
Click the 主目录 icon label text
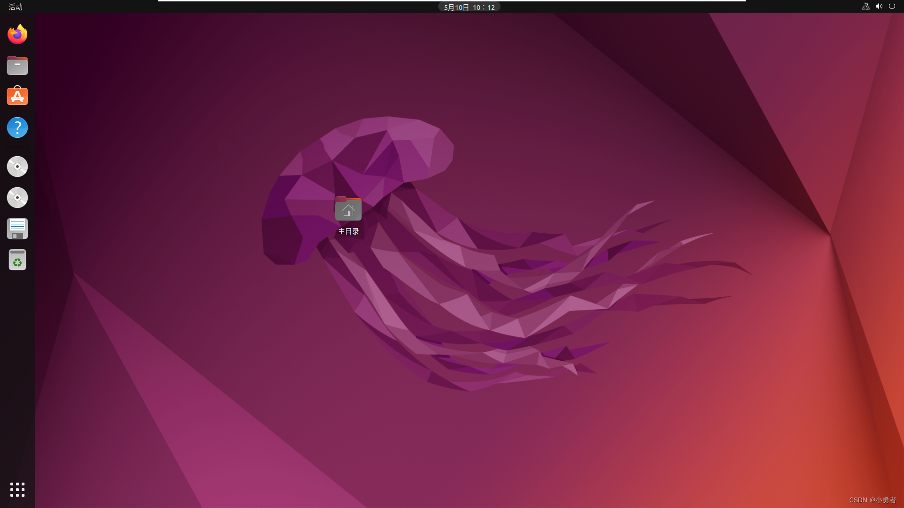point(348,231)
